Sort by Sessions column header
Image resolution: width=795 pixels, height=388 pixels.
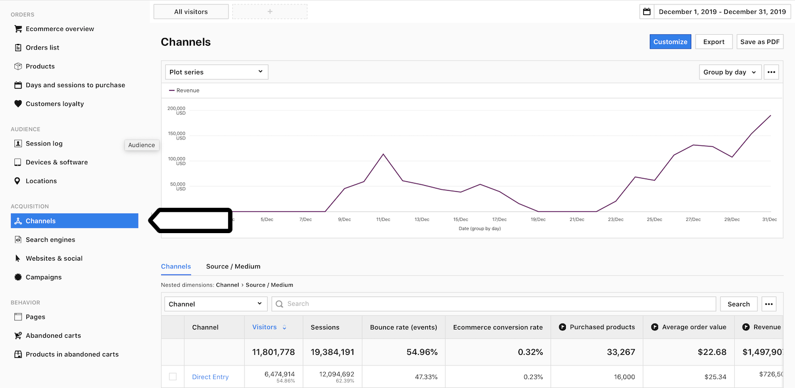(x=325, y=327)
